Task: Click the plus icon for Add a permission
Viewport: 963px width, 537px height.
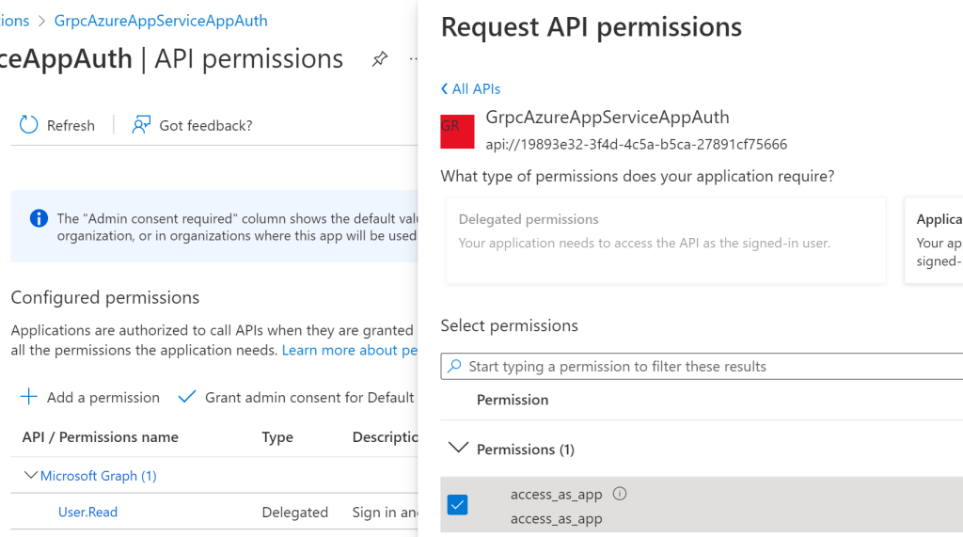Action: [x=29, y=397]
